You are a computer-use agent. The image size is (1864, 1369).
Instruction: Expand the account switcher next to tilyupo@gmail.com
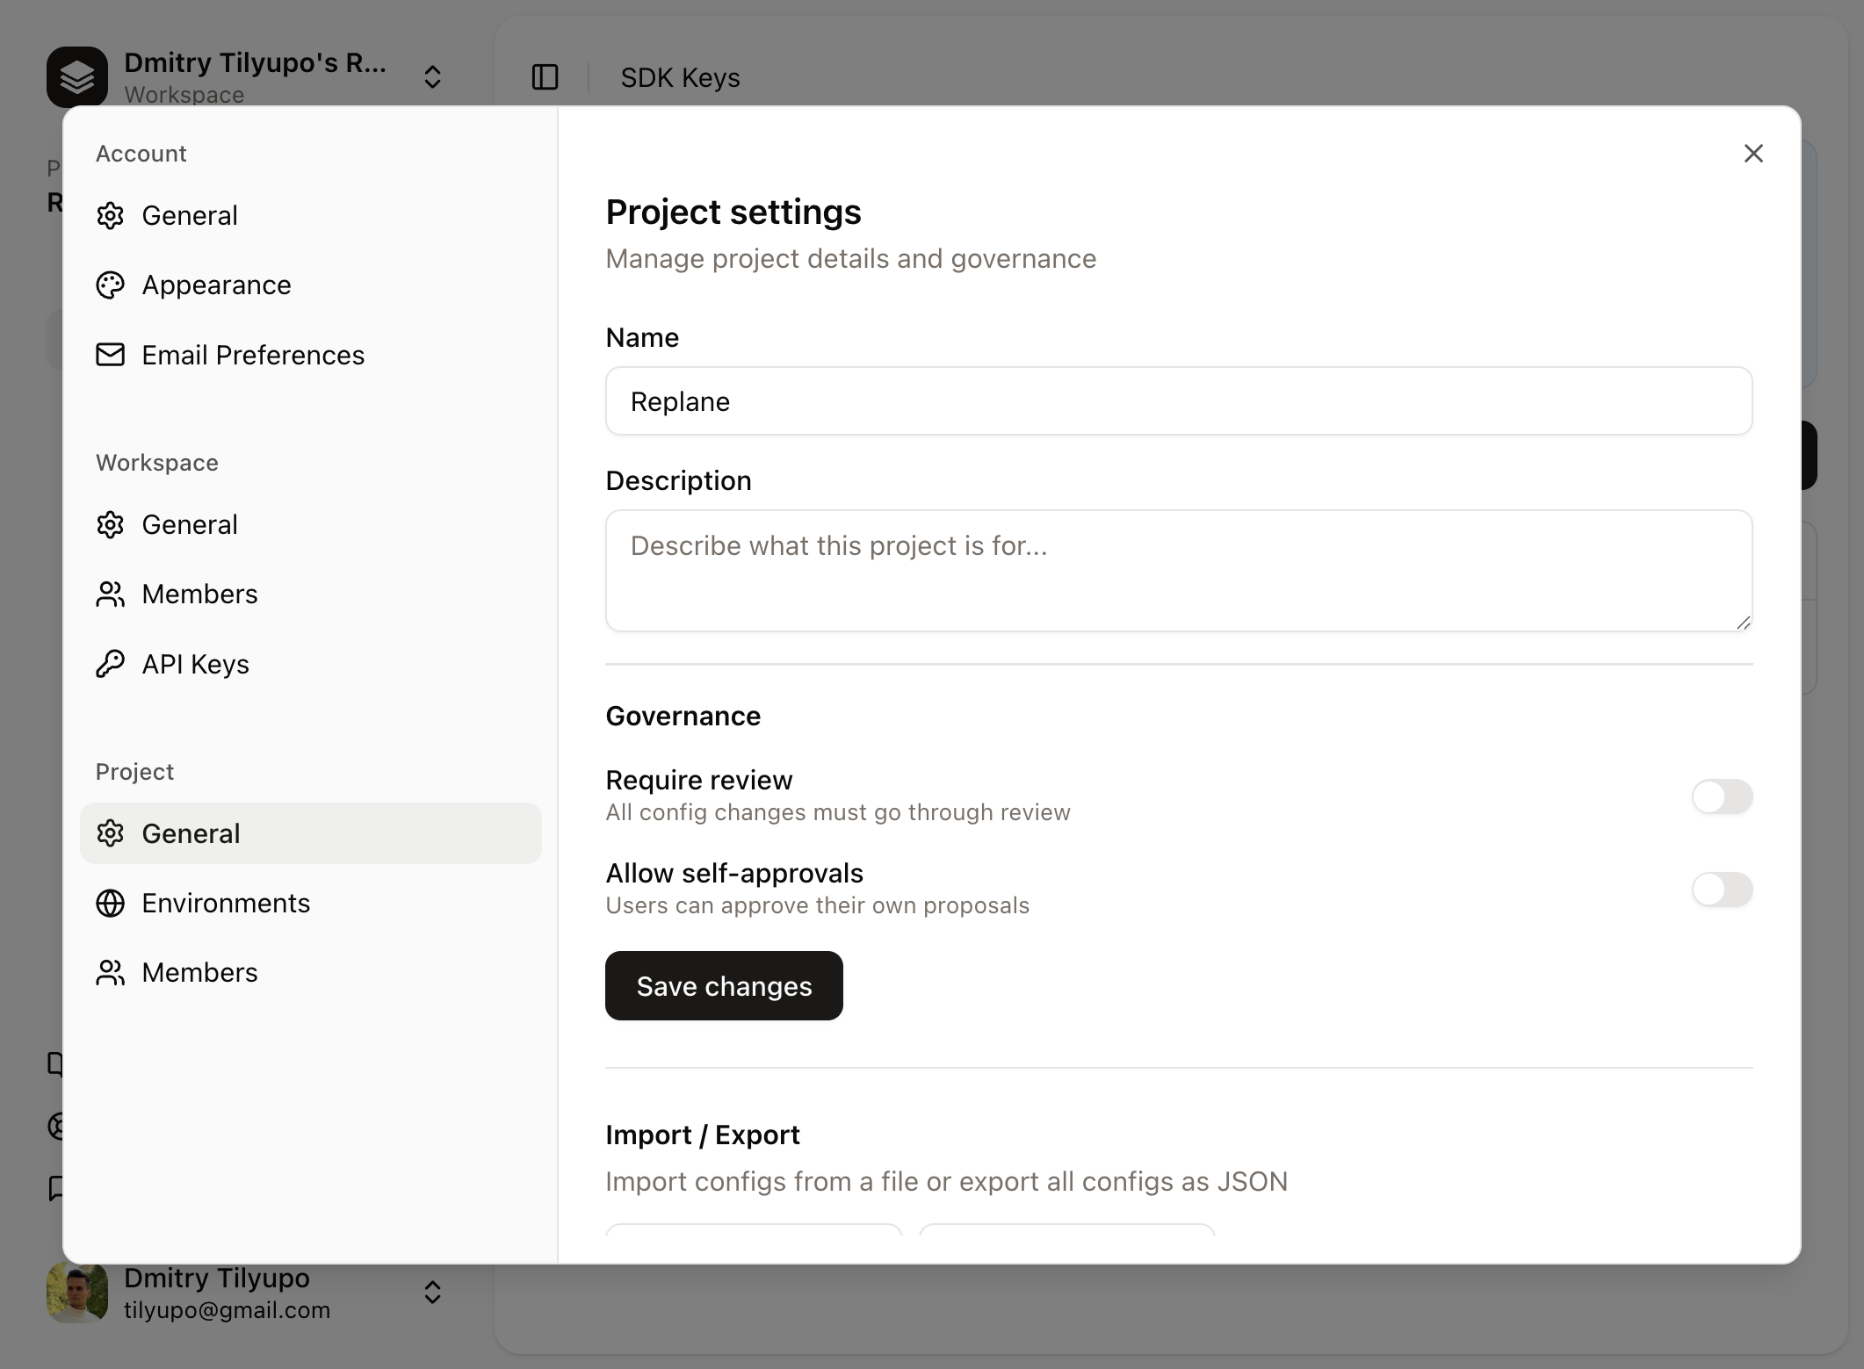click(432, 1292)
